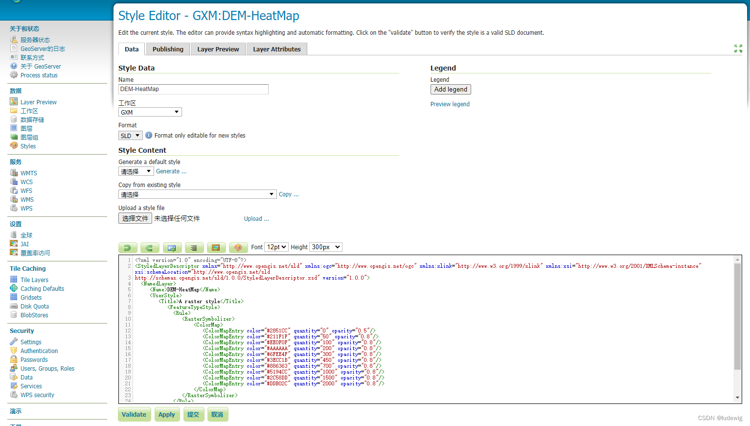This screenshot has height=426, width=750.
Task: Click the Users, Groups, Roles icon
Action: pyautogui.click(x=14, y=368)
